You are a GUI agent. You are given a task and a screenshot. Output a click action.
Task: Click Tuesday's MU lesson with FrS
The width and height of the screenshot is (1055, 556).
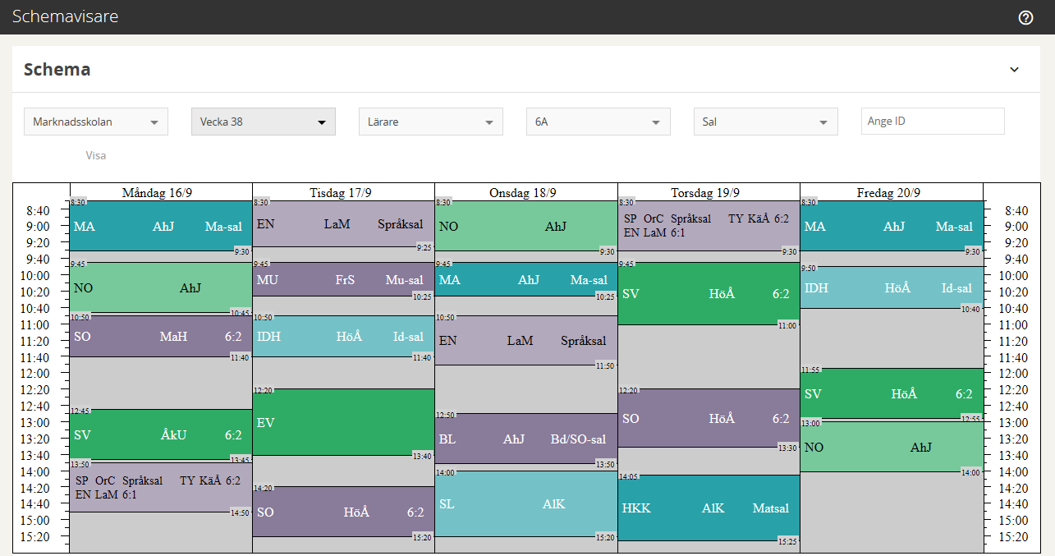pyautogui.click(x=343, y=280)
